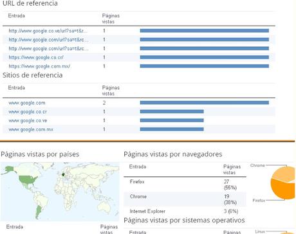Click the 'Sitios de referencia' heading

(33, 75)
